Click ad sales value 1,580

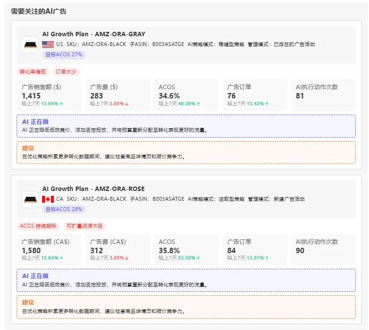pos(31,251)
